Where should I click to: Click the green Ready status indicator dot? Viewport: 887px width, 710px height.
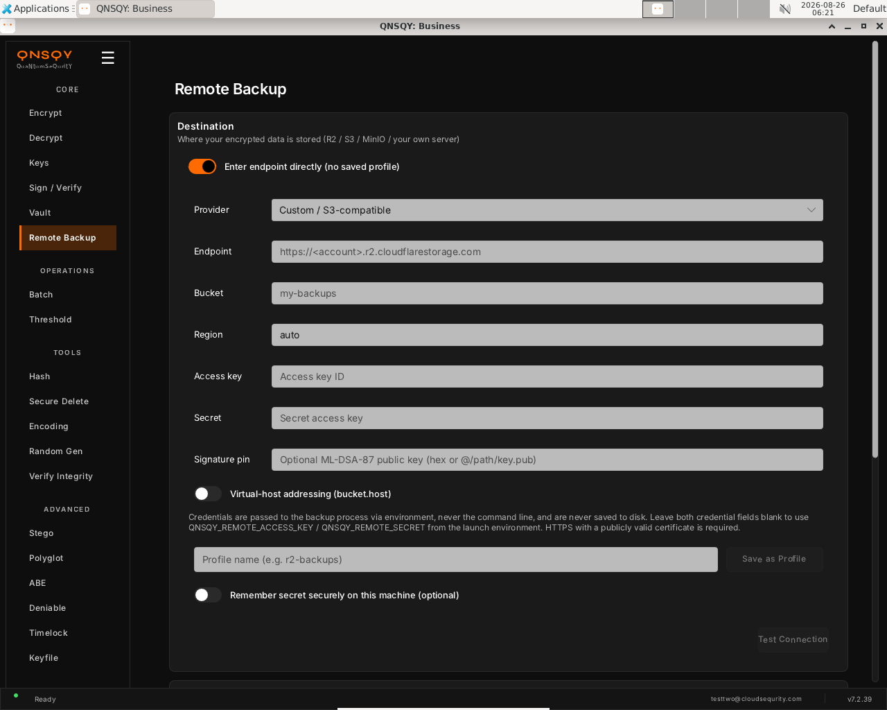coord(16,695)
